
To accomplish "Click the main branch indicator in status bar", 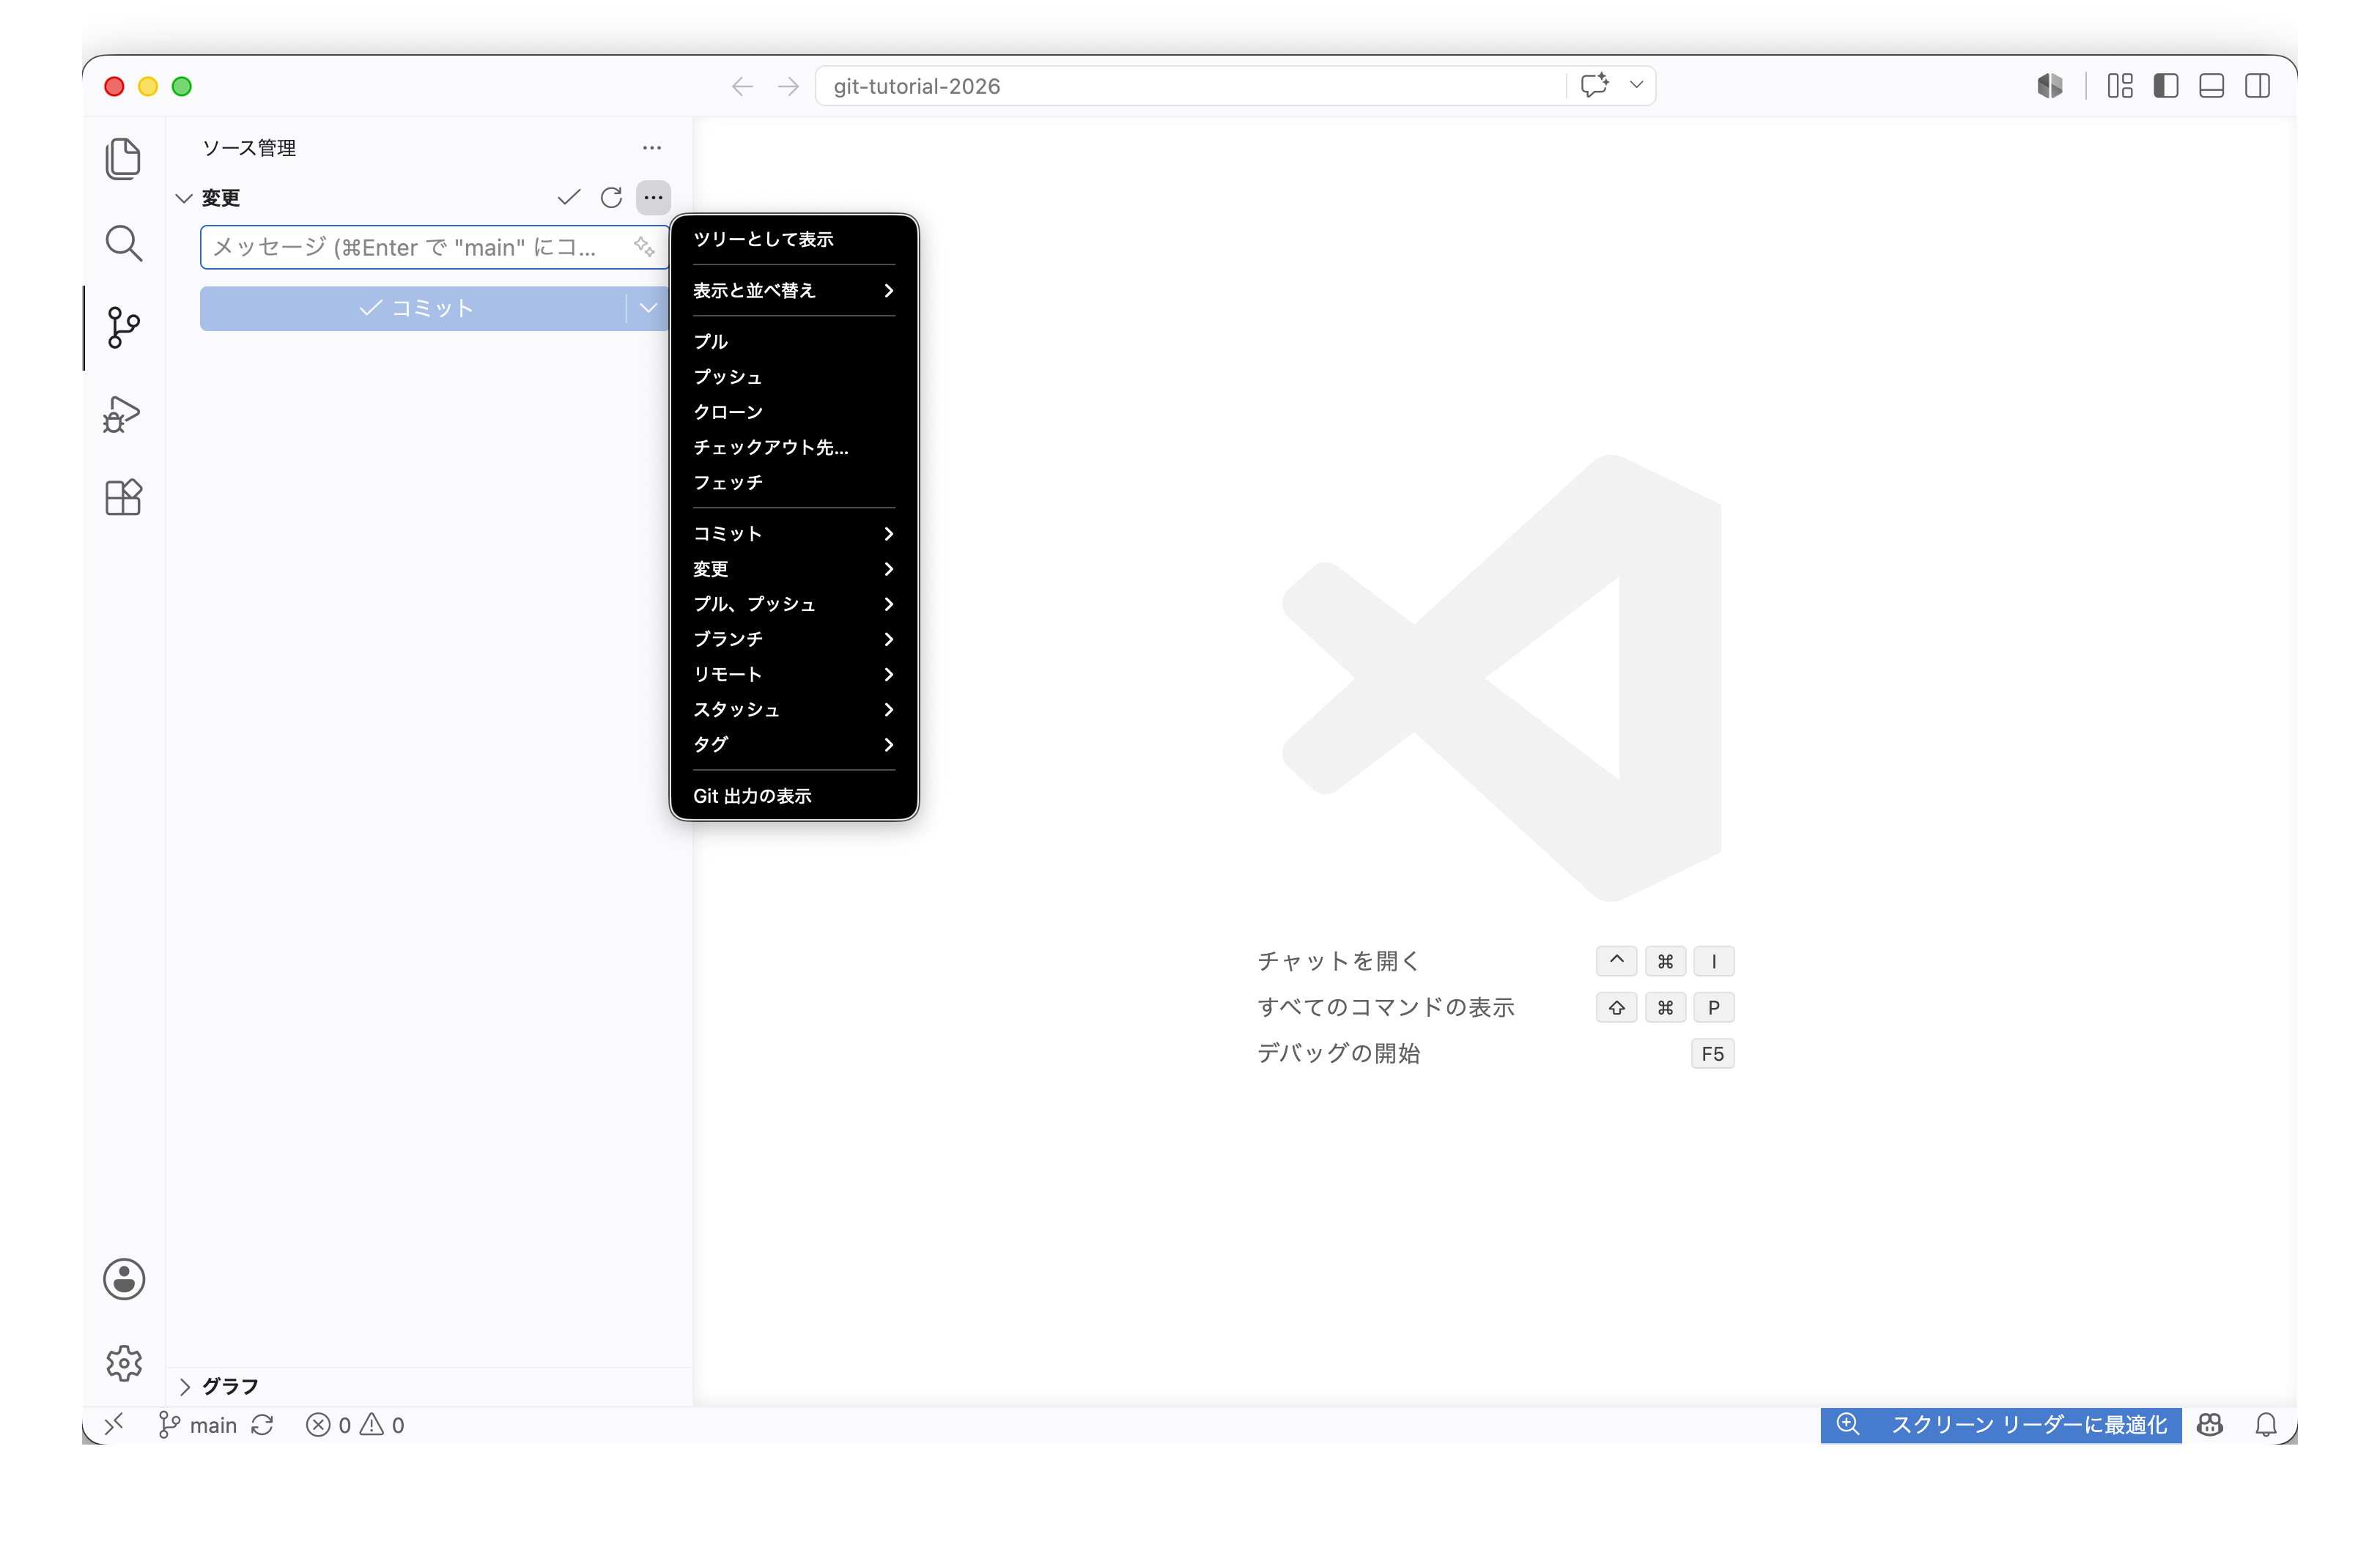I will tap(198, 1425).
